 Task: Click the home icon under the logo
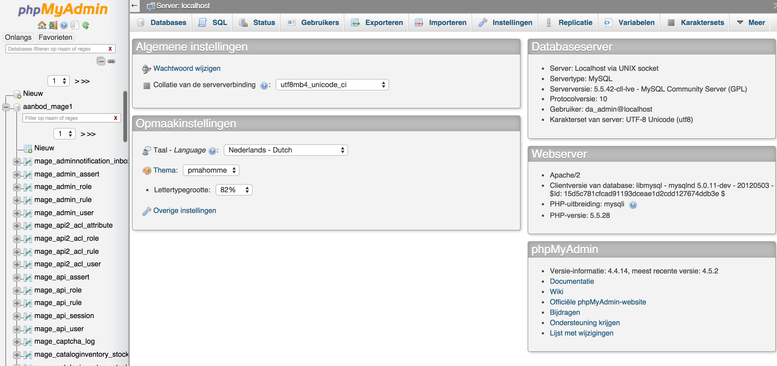(42, 25)
